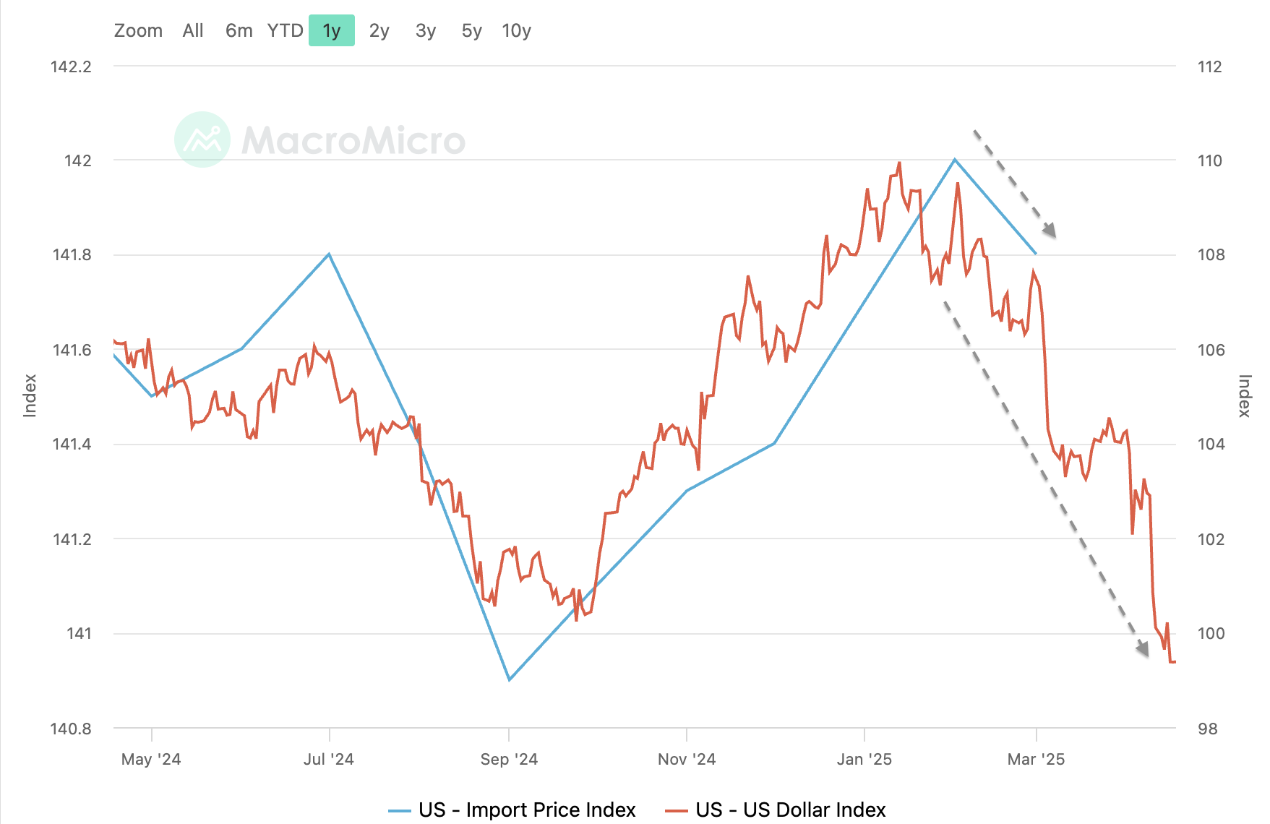1270x824 pixels.
Task: Click the short dashed arrow's arrowhead
Action: coord(1050,231)
